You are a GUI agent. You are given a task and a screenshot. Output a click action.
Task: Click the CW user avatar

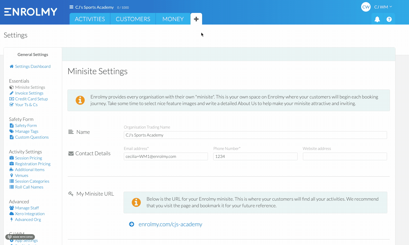[366, 7]
